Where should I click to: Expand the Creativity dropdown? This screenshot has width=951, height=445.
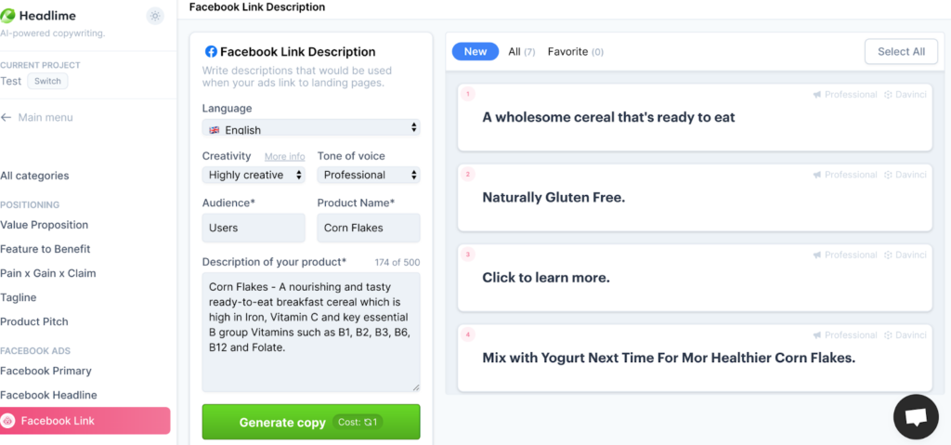(x=254, y=175)
